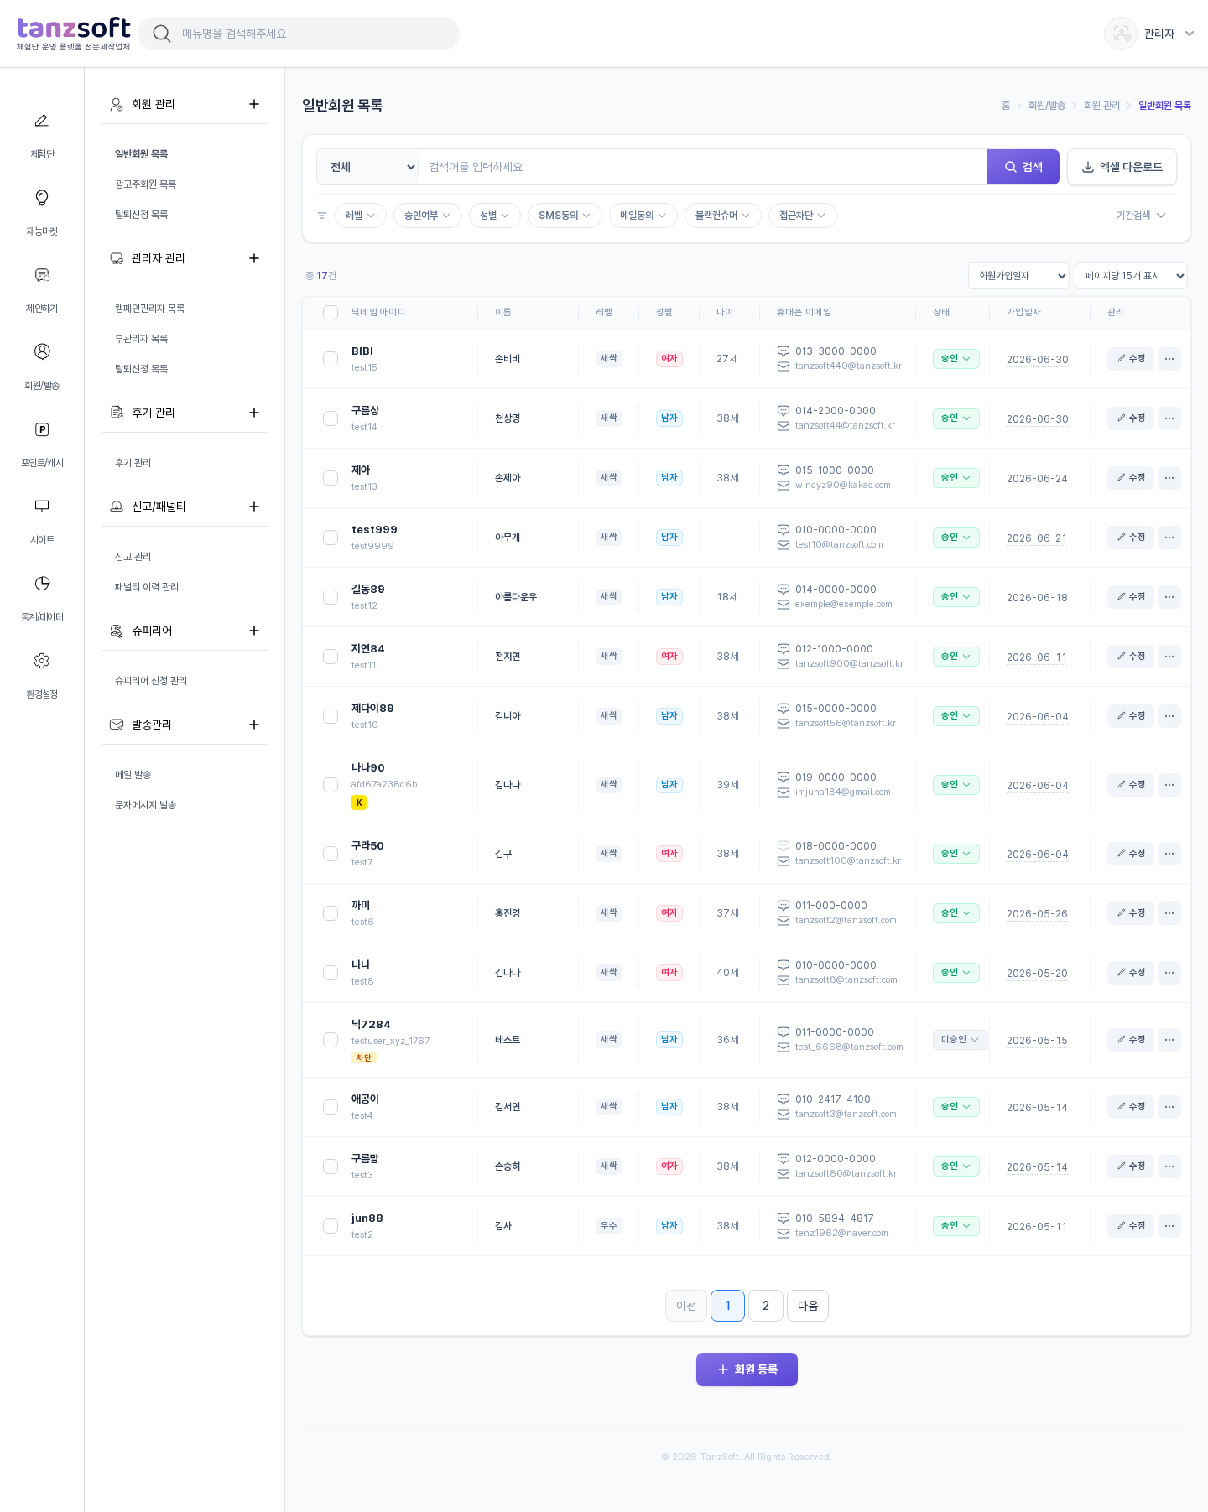Image resolution: width=1208 pixels, height=1512 pixels.
Task: Open the 포인트/캐시 icon
Action: 42,429
